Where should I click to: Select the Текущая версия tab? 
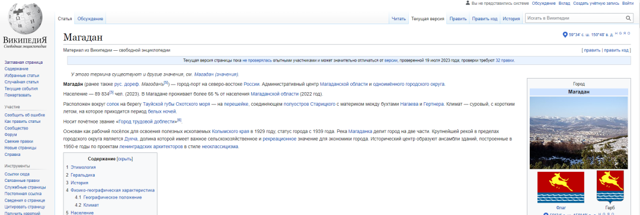(x=427, y=19)
